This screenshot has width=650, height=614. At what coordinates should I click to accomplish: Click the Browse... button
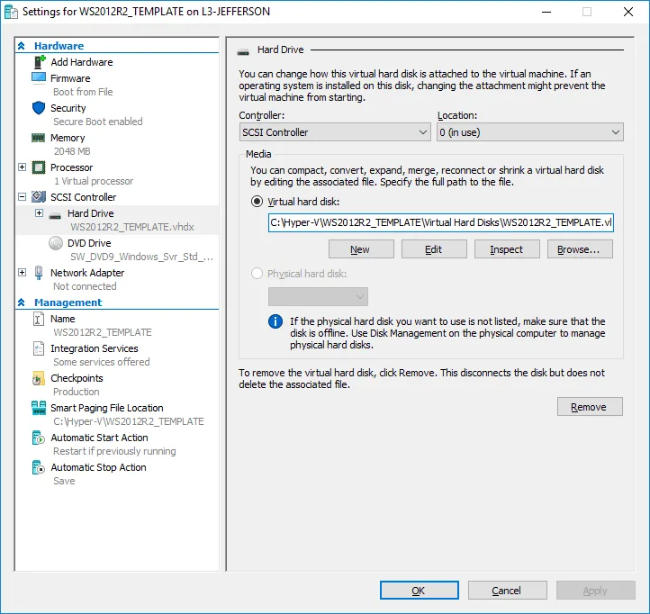580,249
